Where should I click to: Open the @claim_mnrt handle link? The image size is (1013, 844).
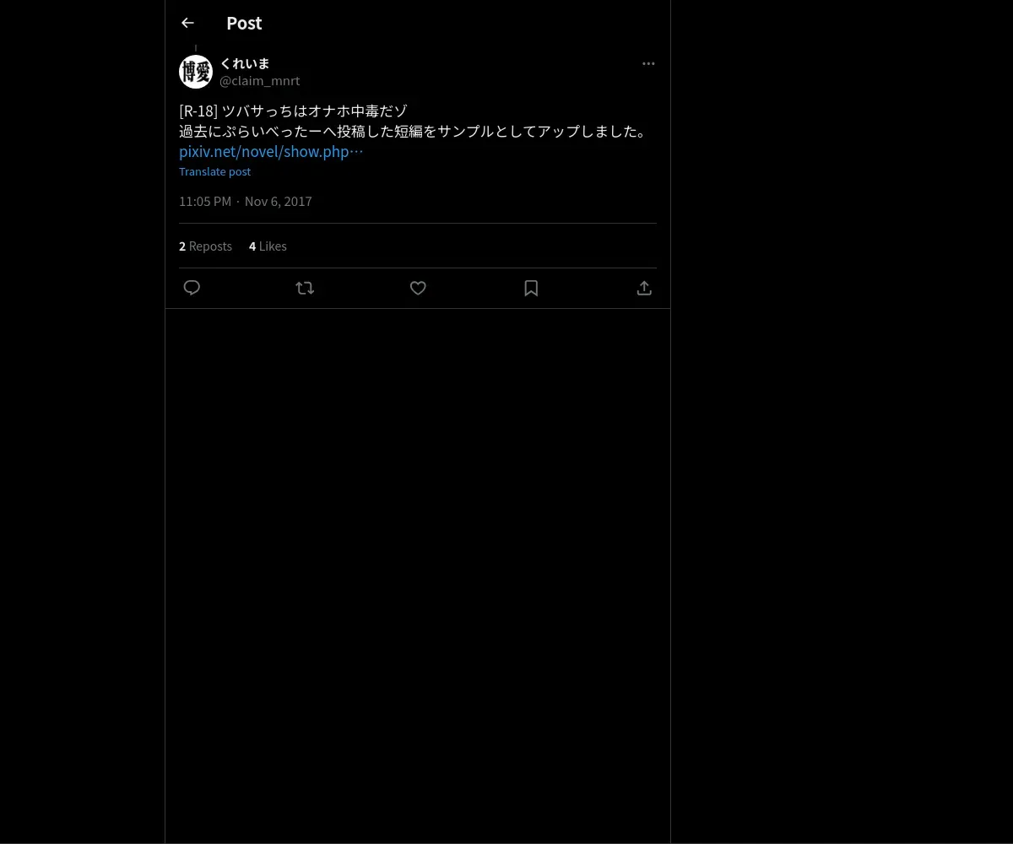click(259, 81)
